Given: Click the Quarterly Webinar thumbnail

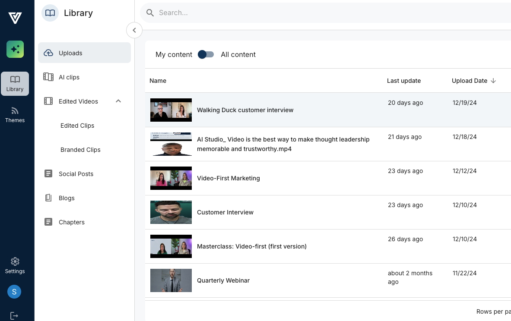Looking at the screenshot, I should coord(171,280).
